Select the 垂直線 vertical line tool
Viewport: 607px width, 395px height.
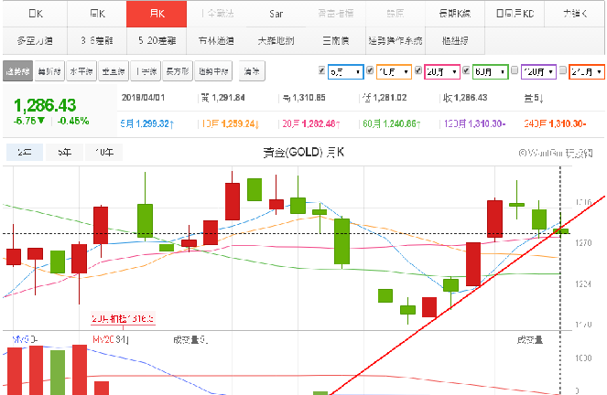pos(113,70)
